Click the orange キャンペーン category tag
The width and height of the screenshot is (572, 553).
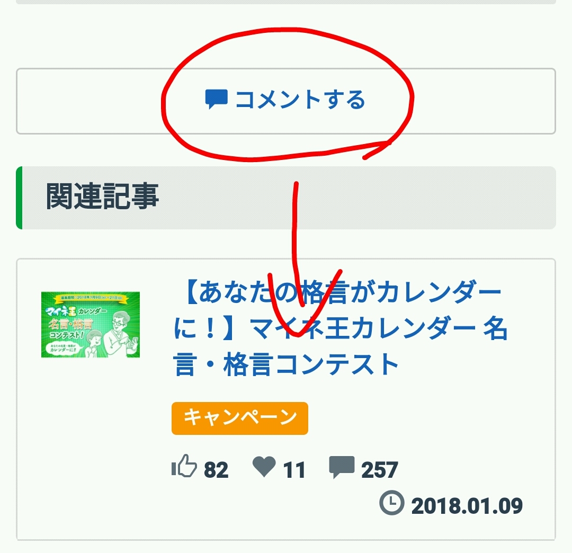[240, 418]
